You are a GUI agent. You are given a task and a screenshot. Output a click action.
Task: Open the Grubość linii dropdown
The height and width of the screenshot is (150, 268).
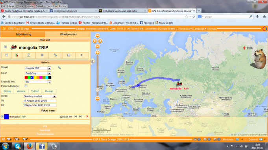(49, 82)
